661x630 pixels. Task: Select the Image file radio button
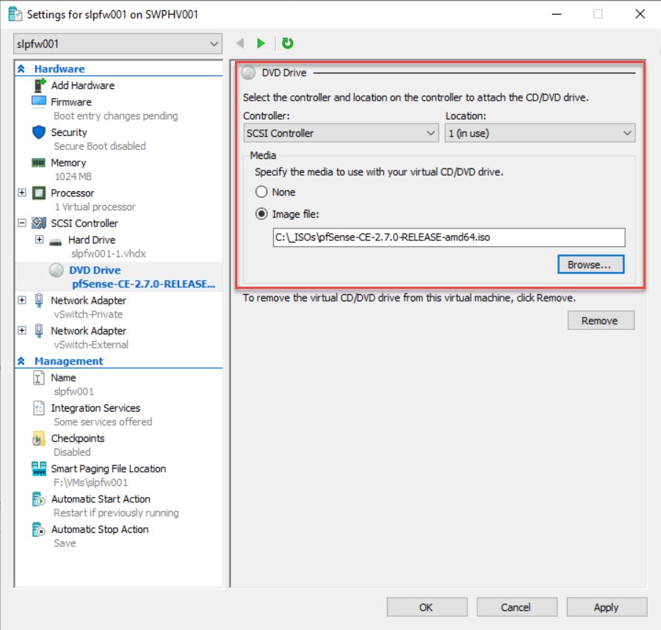tap(261, 214)
